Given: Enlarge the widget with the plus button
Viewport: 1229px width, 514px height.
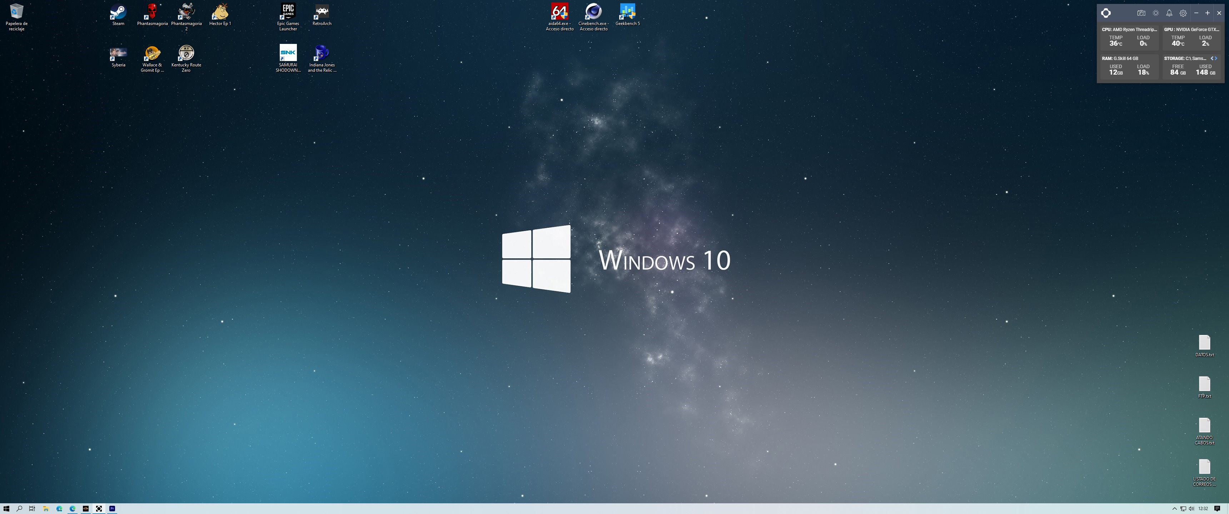Looking at the screenshot, I should pos(1208,13).
